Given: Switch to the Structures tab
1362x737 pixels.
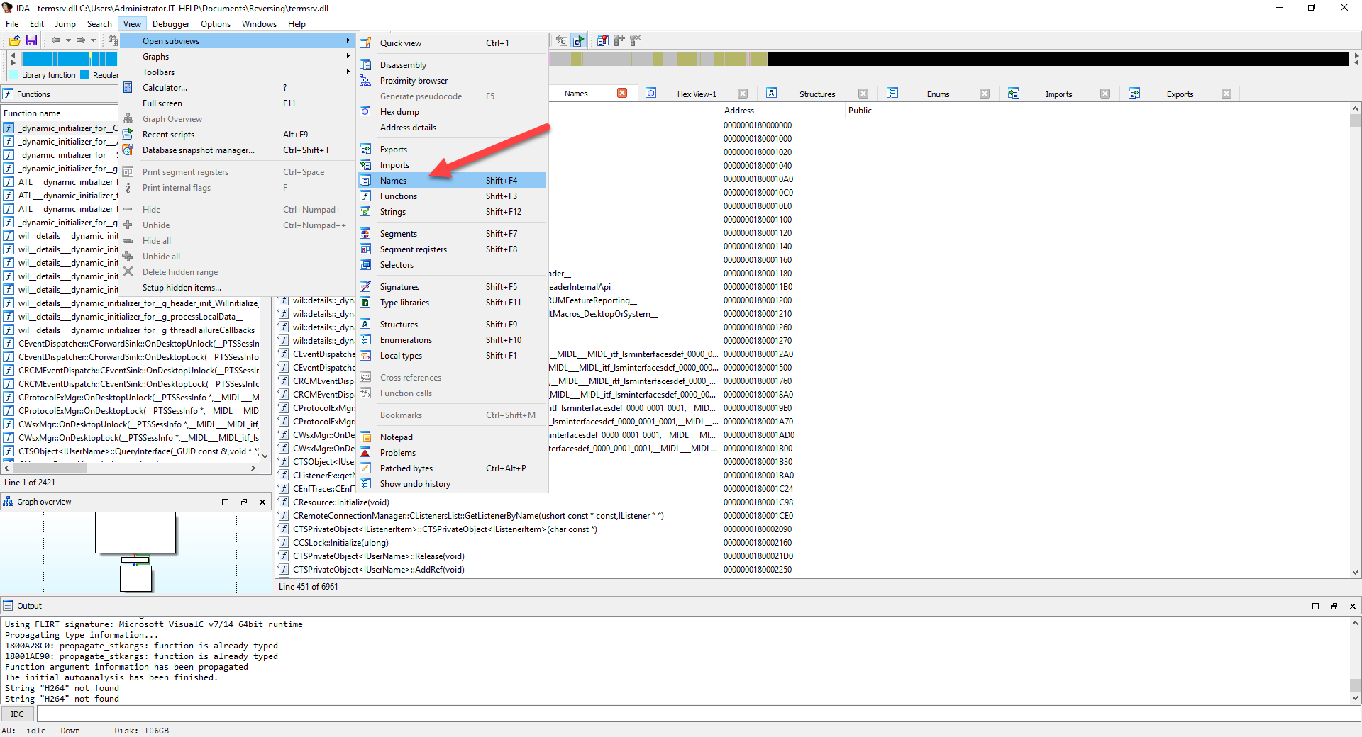Looking at the screenshot, I should click(x=816, y=94).
